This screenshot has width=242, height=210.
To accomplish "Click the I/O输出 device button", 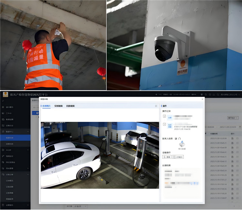I will tap(178, 157).
